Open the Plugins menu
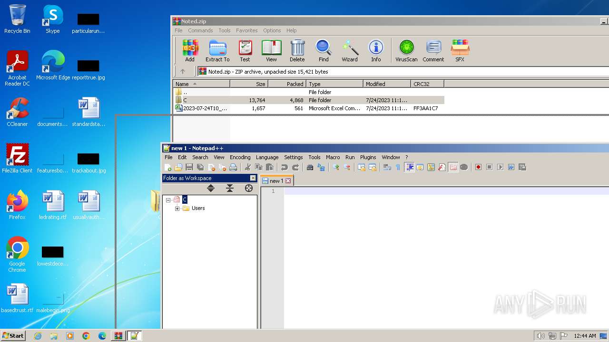Image resolution: width=609 pixels, height=342 pixels. [368, 157]
